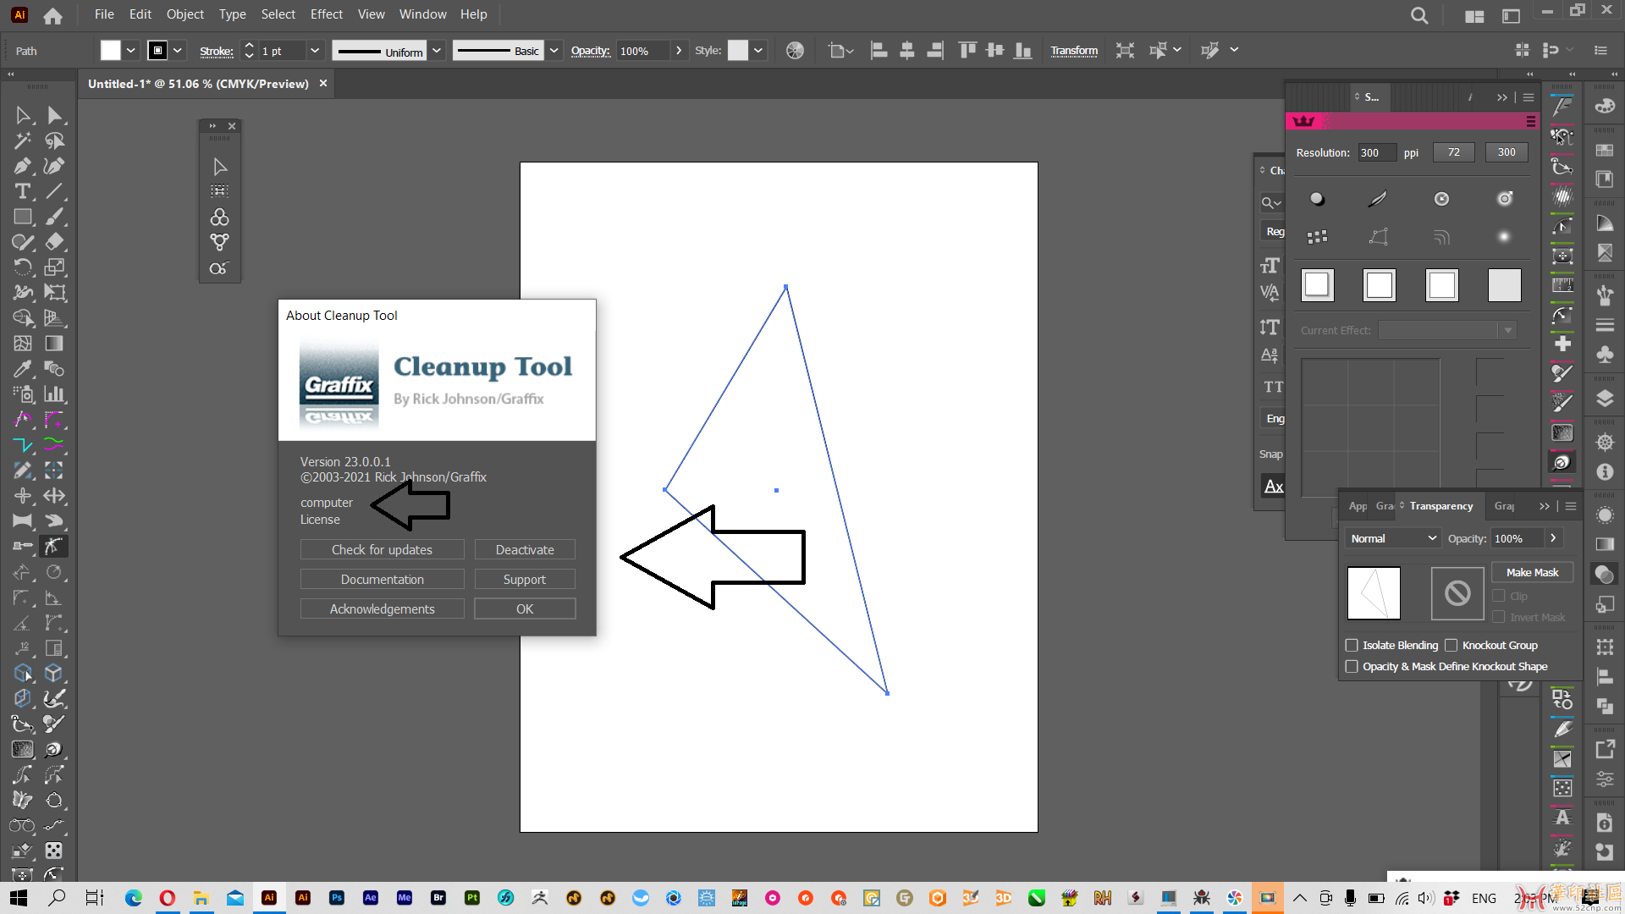Select the Eyedropper tool
The image size is (1625, 914).
coord(23,369)
